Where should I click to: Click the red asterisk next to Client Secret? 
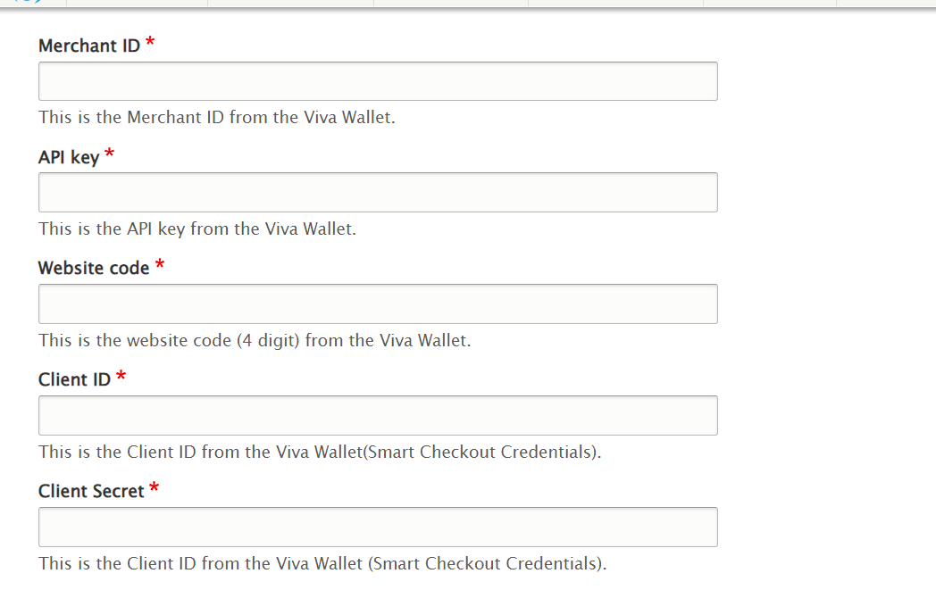click(x=155, y=487)
